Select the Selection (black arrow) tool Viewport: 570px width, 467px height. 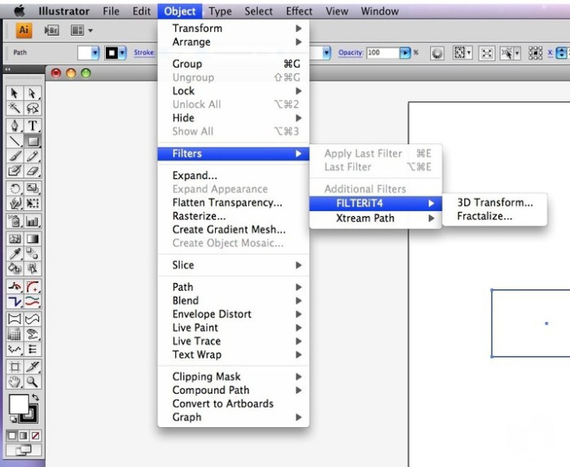[15, 93]
